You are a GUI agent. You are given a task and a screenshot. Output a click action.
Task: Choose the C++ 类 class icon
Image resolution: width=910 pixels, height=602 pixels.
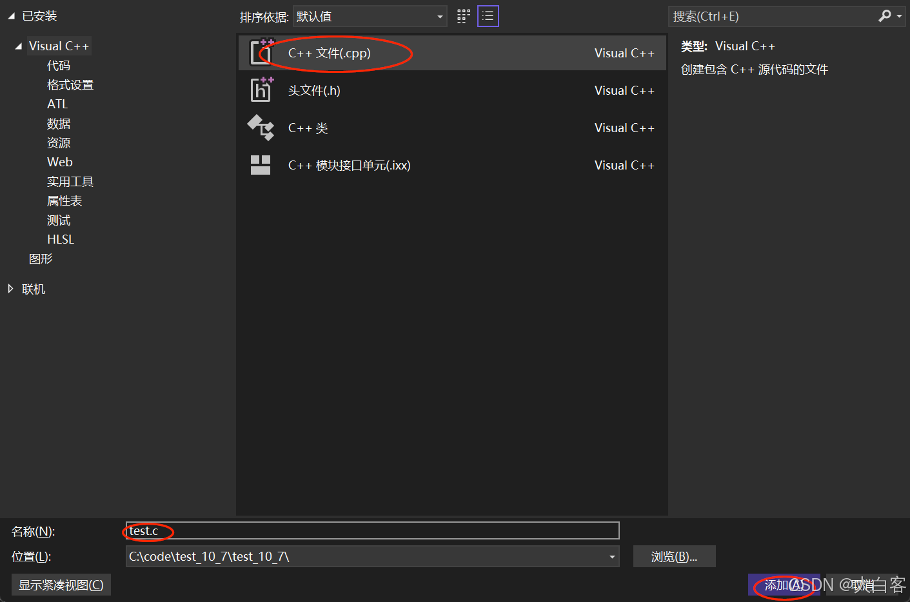(x=261, y=127)
